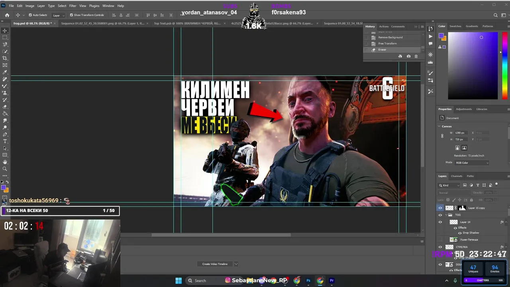
Task: Select the Horizontal Type tool
Action: click(5, 141)
